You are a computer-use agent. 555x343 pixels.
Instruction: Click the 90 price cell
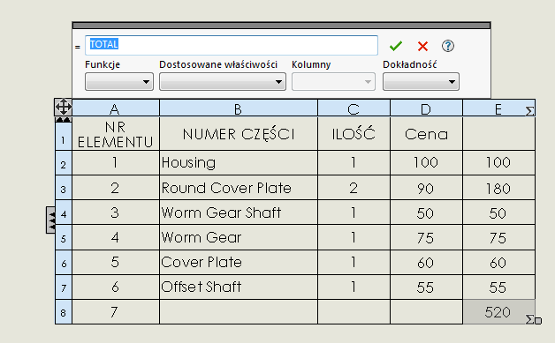[427, 188]
